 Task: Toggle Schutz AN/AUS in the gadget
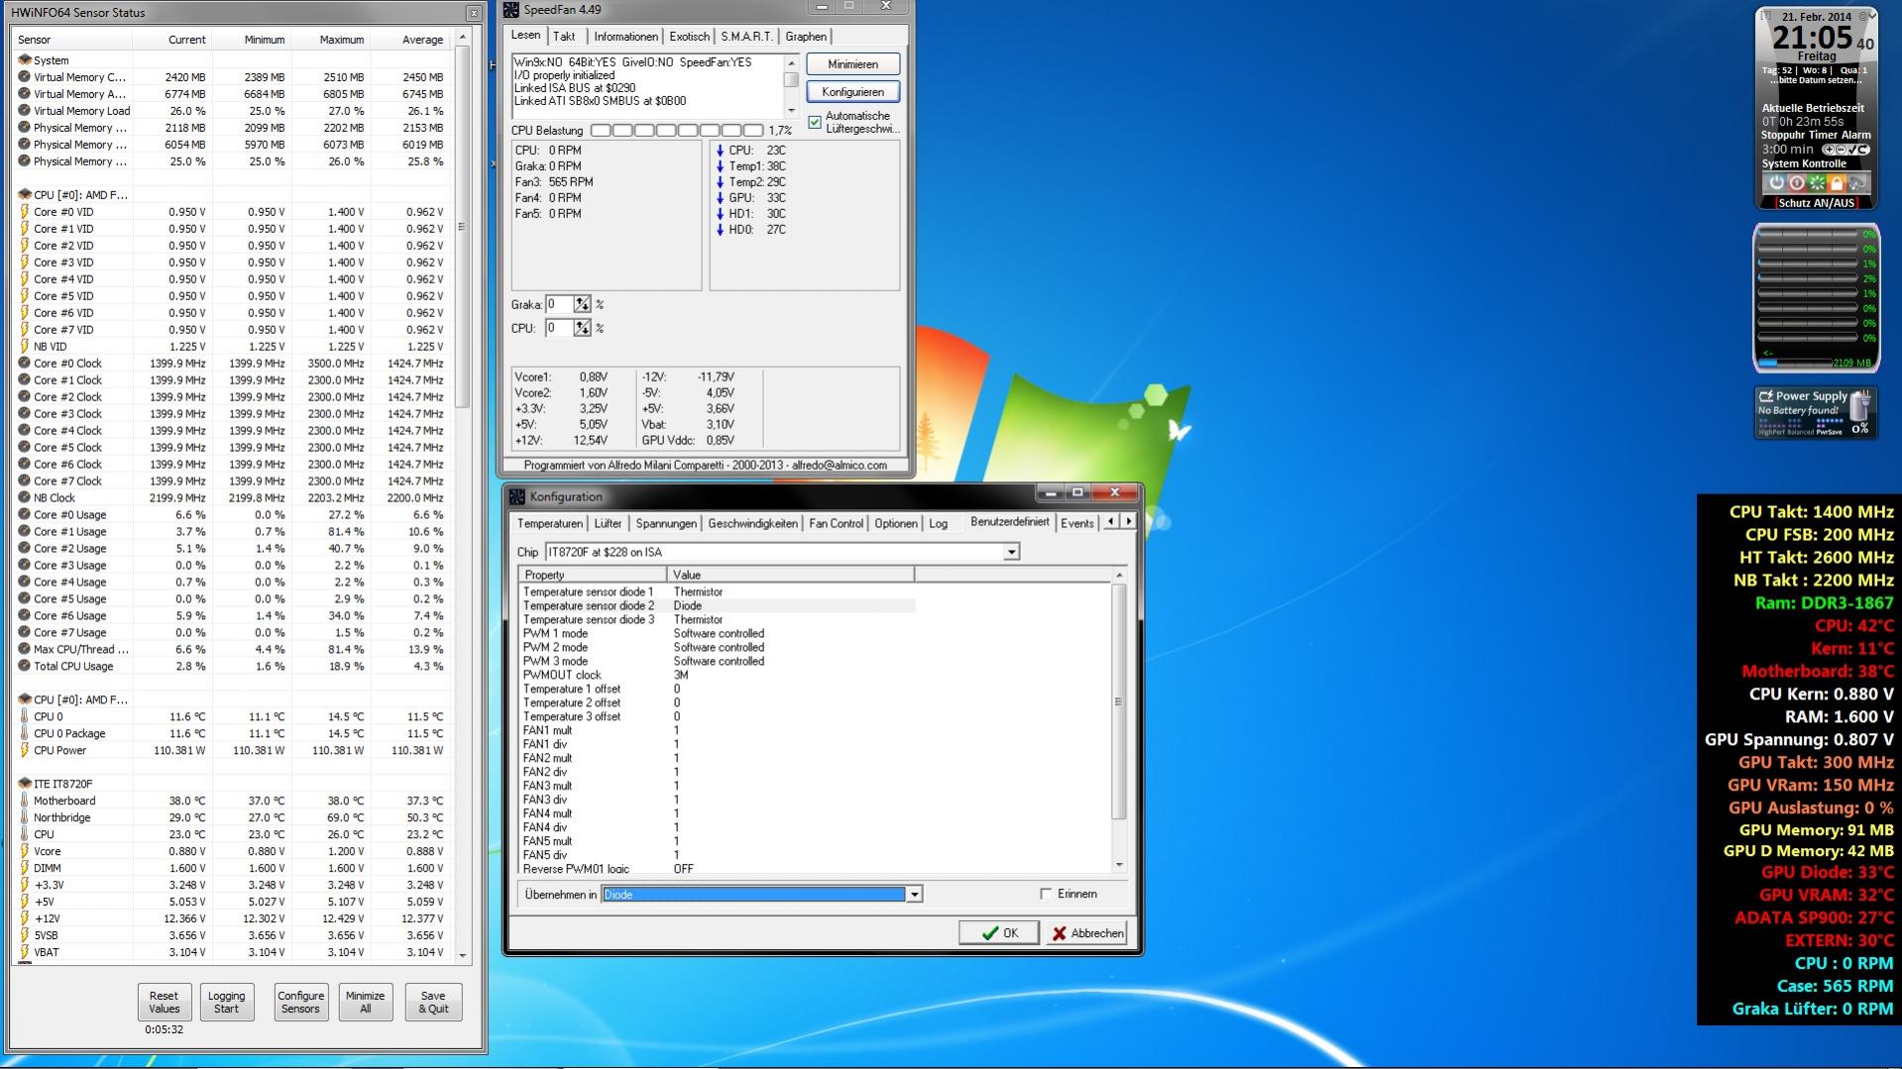[1816, 203]
